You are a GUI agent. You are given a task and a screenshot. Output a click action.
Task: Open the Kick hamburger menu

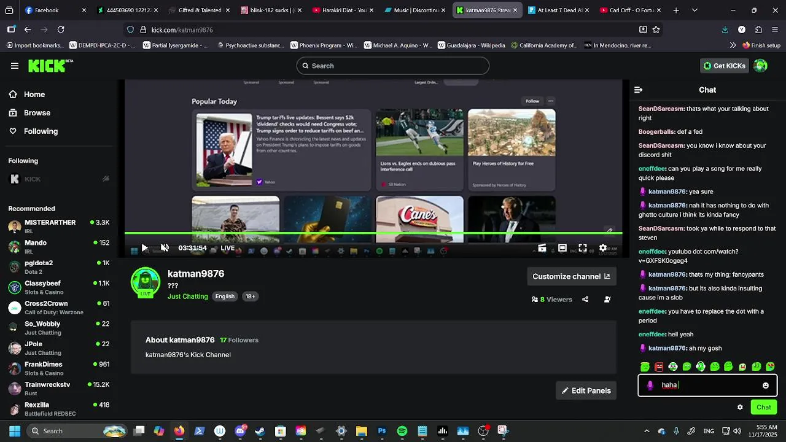point(15,66)
